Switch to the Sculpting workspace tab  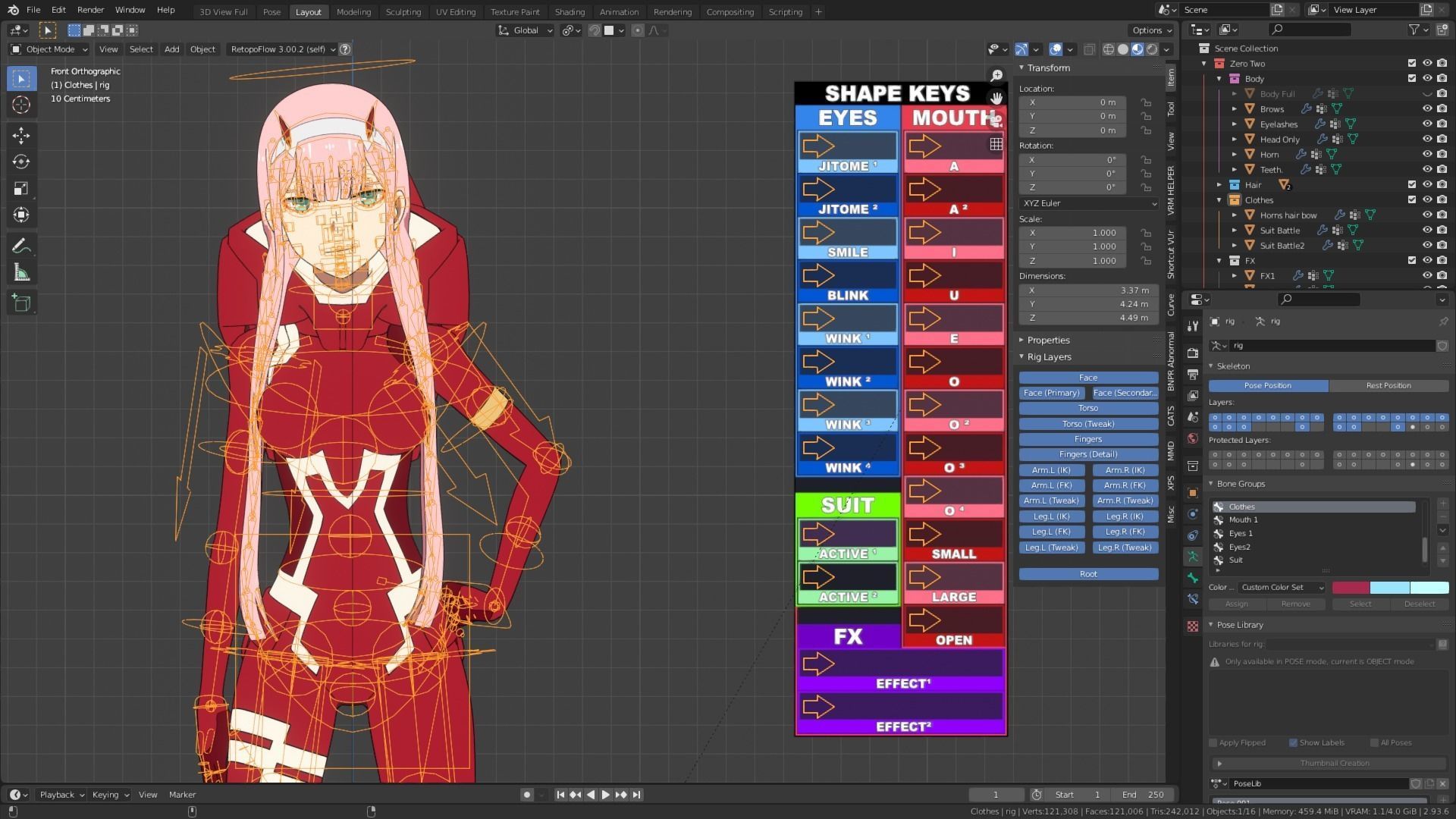pos(403,11)
